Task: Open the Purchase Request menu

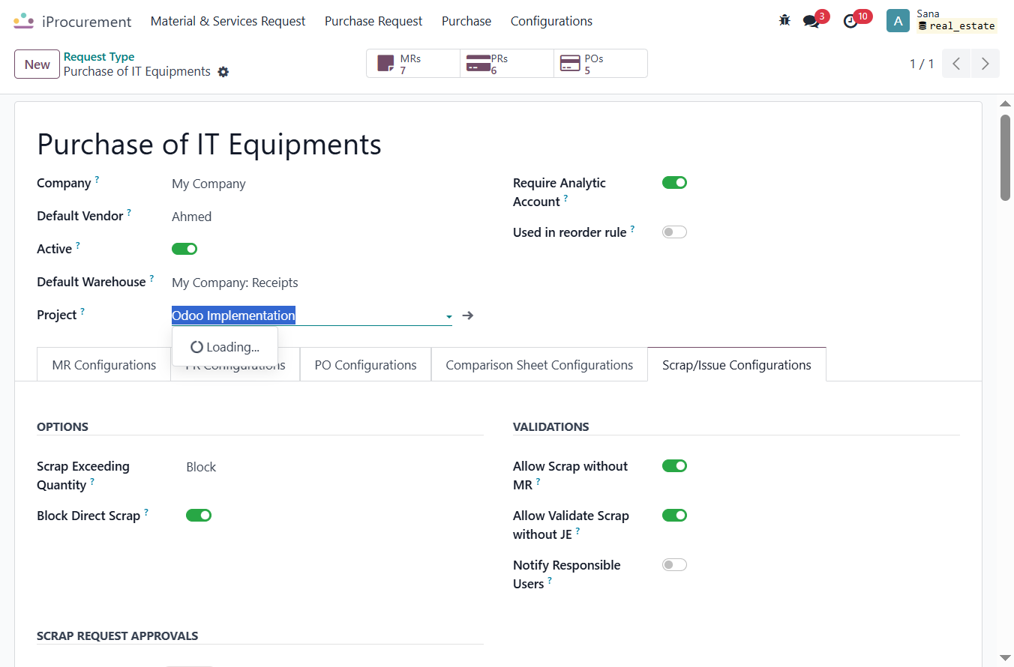Action: click(373, 21)
